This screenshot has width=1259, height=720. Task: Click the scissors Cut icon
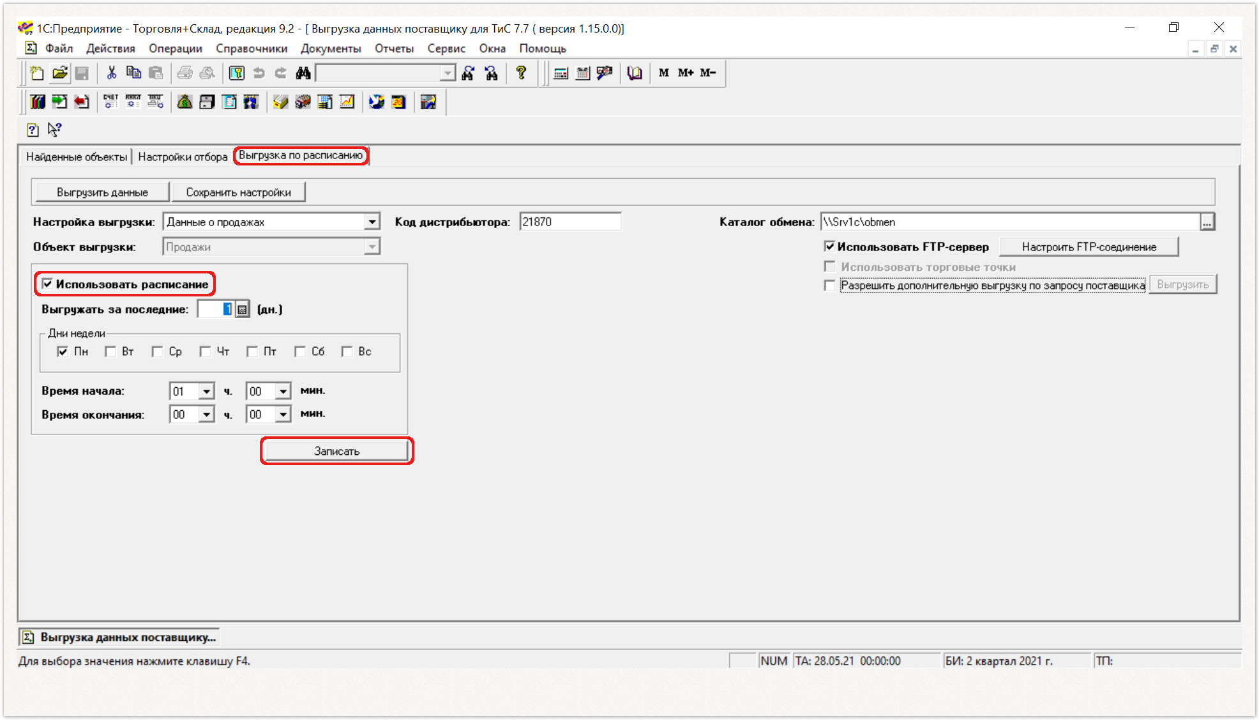pyautogui.click(x=112, y=73)
